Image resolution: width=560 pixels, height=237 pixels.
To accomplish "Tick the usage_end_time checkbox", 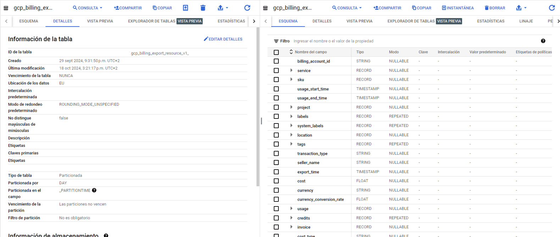I will tap(276, 98).
